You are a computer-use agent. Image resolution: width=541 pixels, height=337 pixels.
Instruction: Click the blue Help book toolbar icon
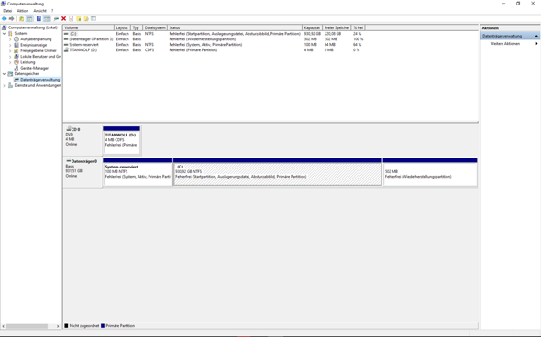click(39, 18)
